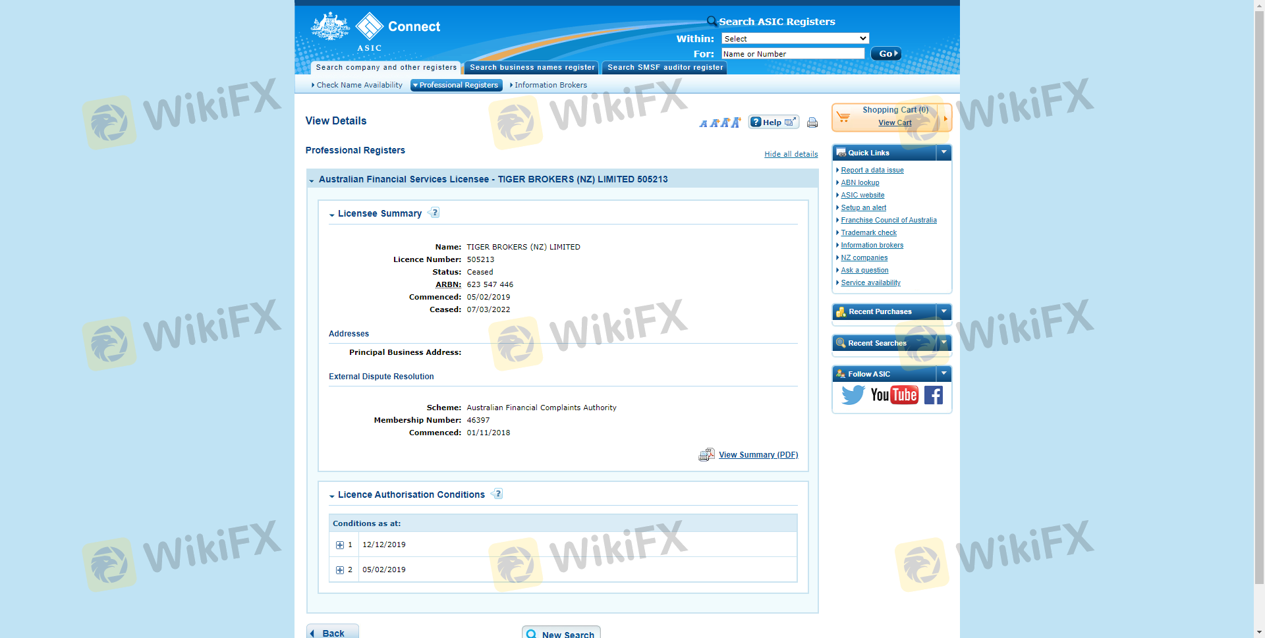
Task: Collapse the Australian Financial Services Licensee header
Action: 312,180
